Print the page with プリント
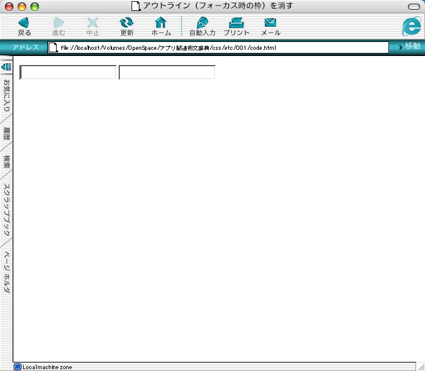425x371 pixels. coord(236,26)
